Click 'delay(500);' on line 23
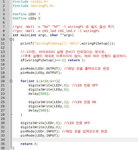Image resolution: width=138 pixels, height=150 pixels. pos(39,94)
